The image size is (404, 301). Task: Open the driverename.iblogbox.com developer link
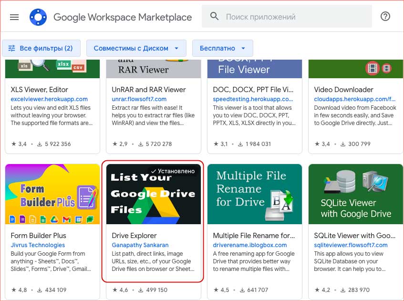(249, 245)
